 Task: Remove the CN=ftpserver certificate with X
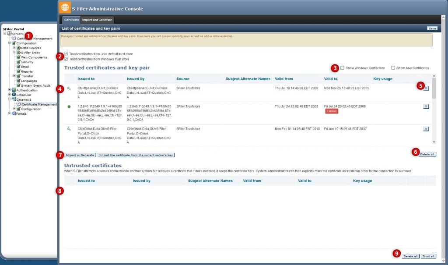(x=426, y=88)
